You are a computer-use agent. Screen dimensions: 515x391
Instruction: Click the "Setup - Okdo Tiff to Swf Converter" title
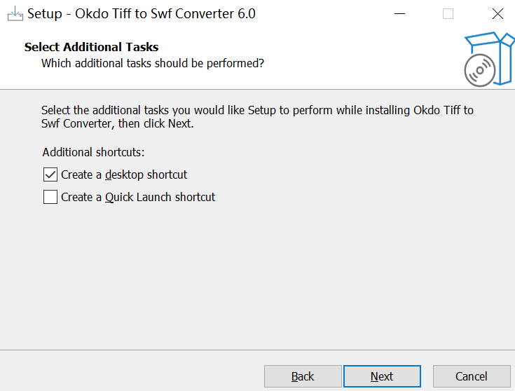(x=141, y=13)
